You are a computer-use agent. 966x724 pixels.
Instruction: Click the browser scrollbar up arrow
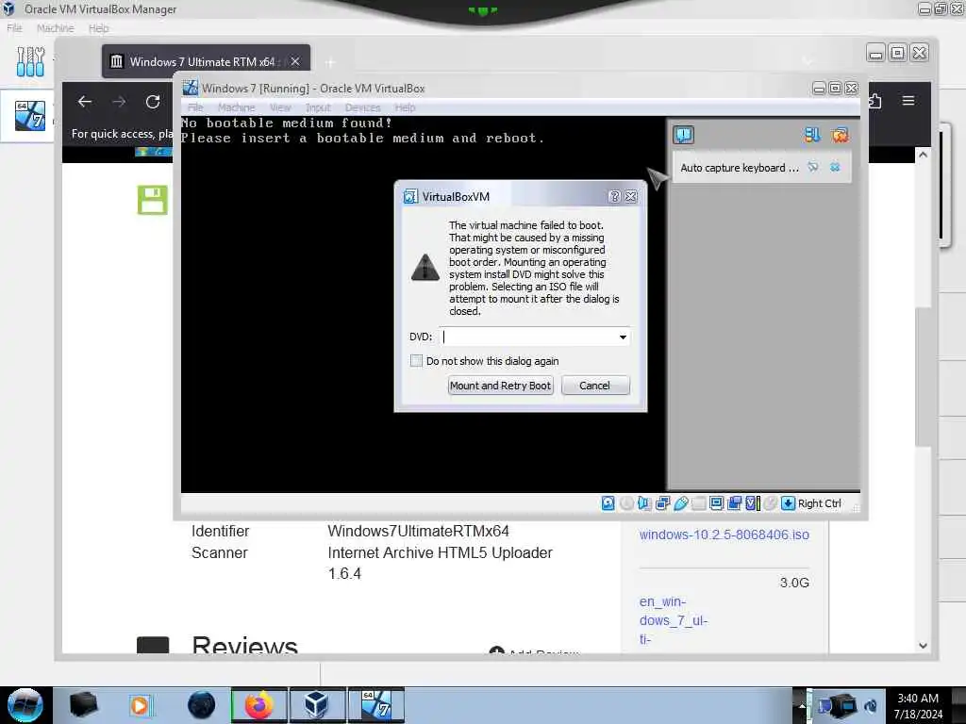(x=923, y=156)
